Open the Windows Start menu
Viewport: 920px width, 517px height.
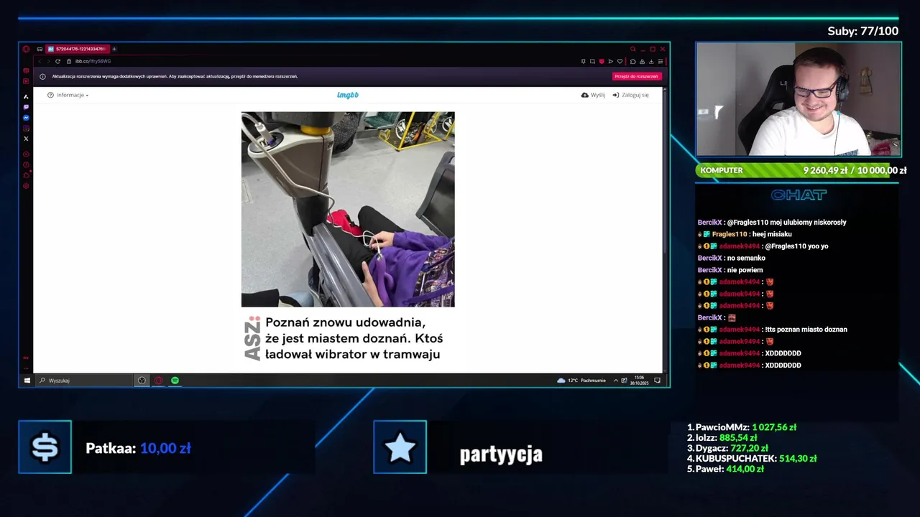[x=27, y=381]
